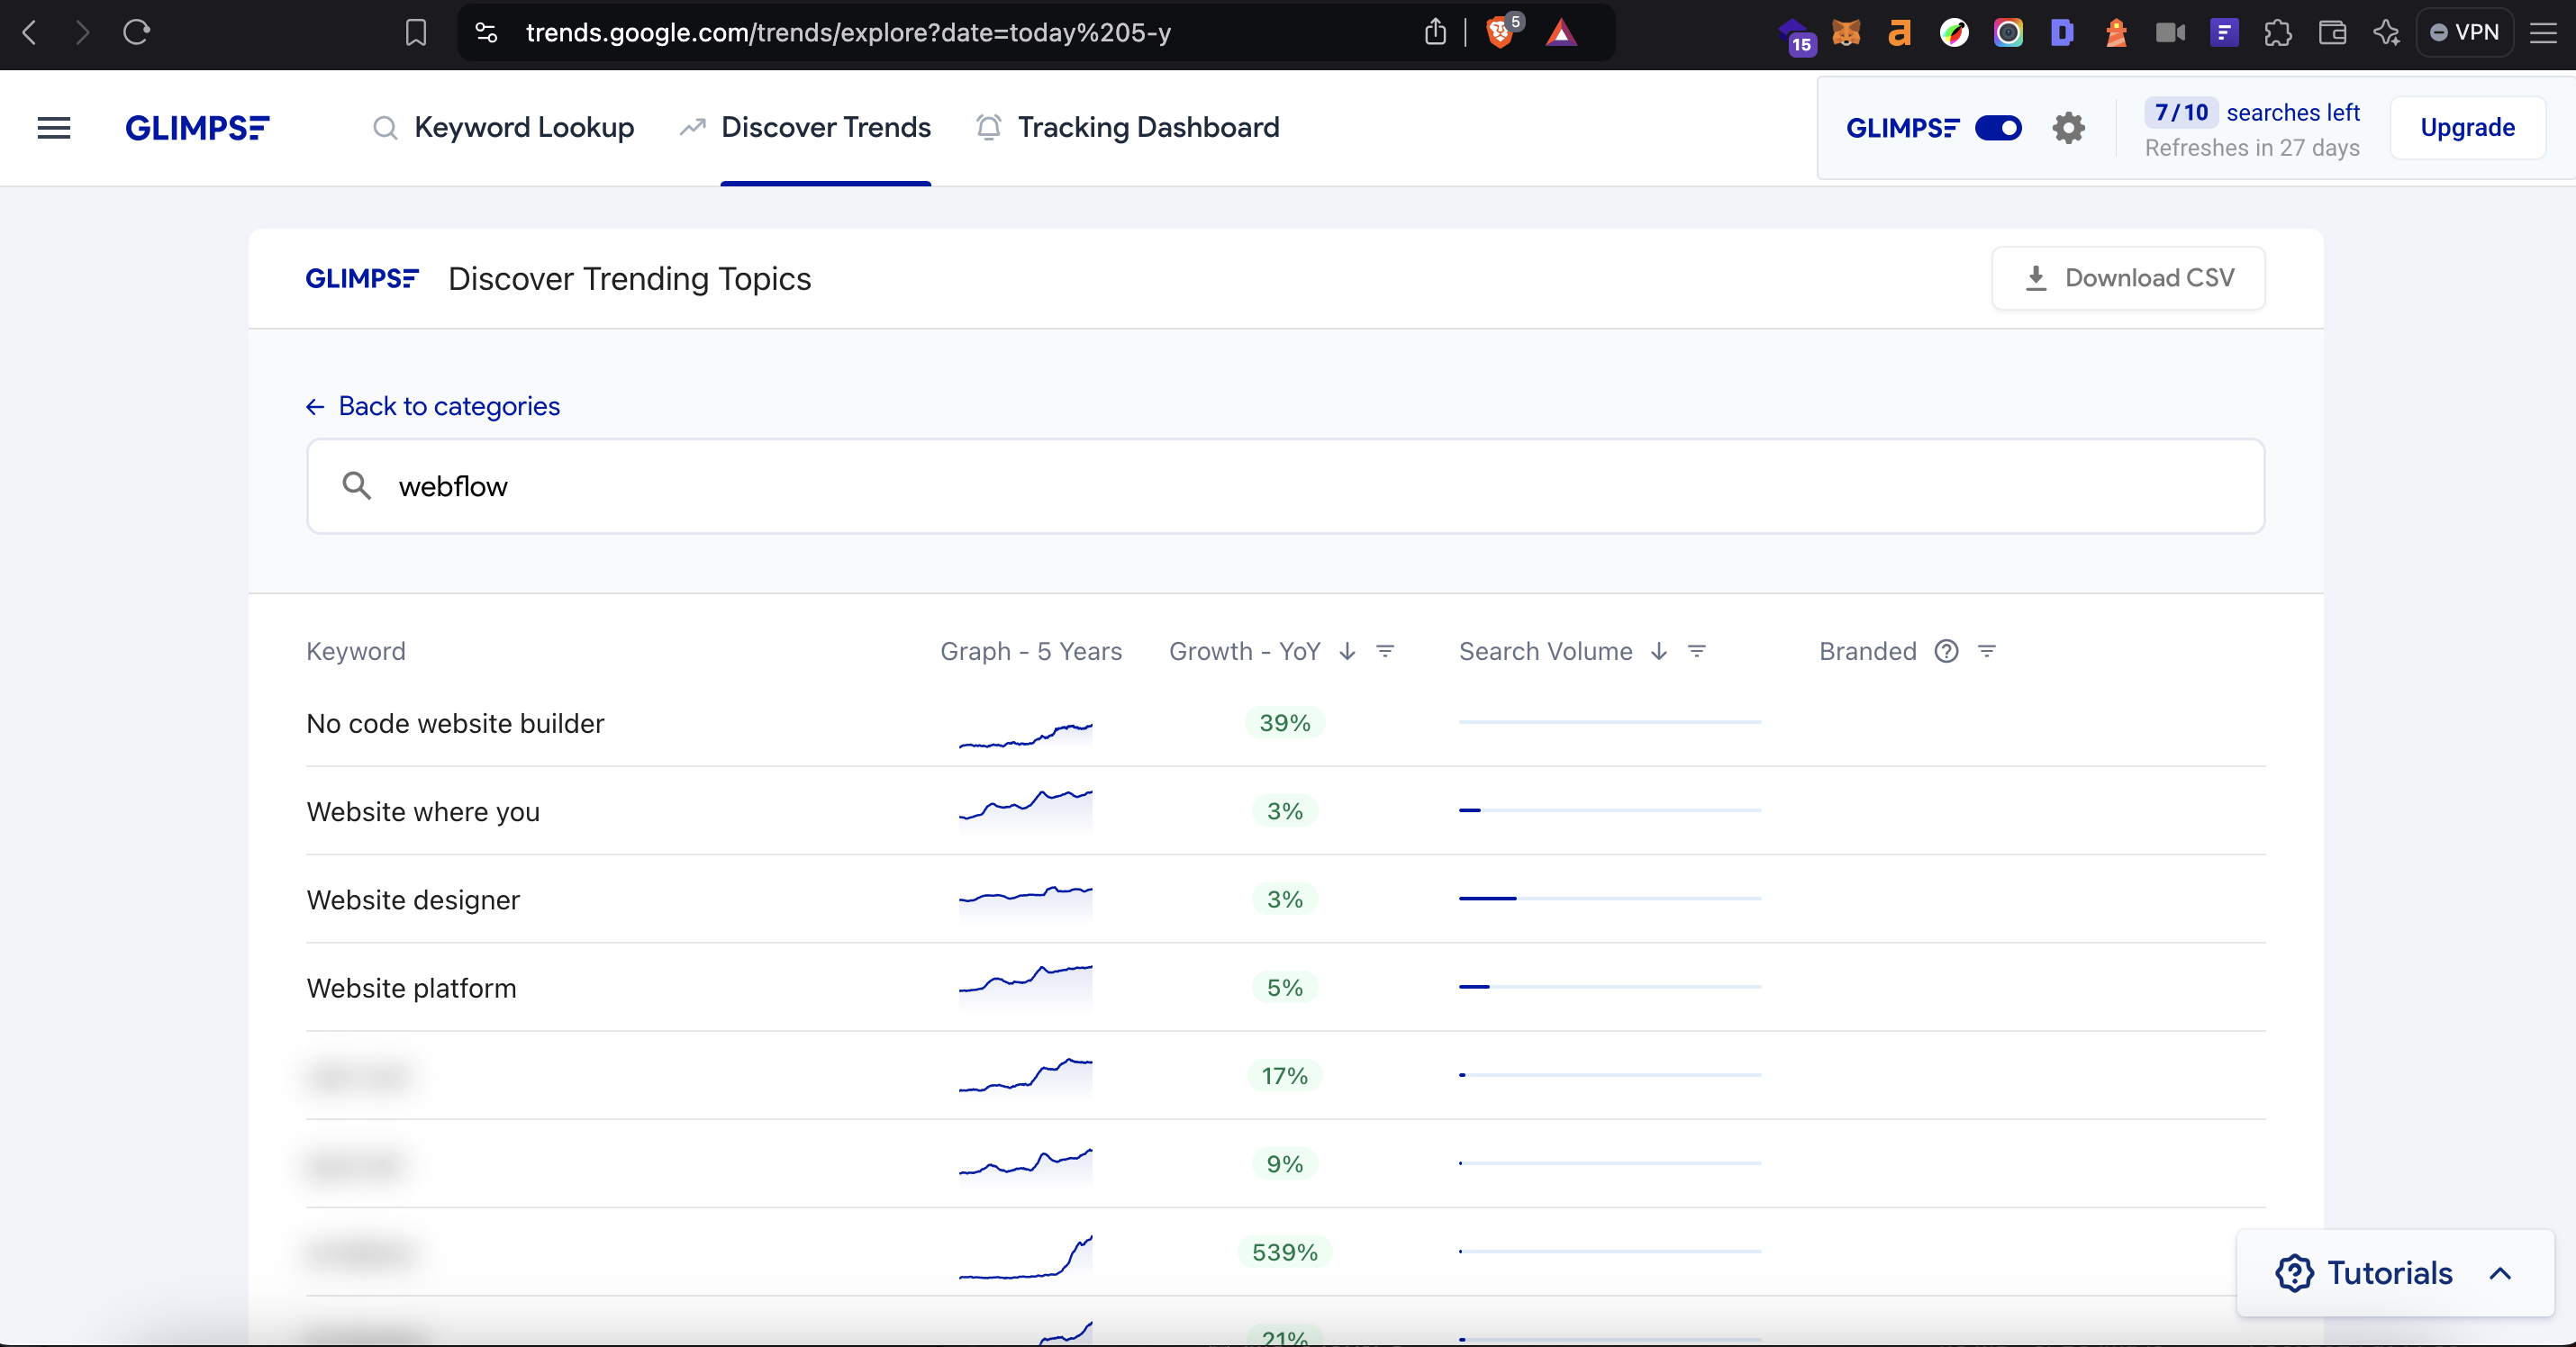The image size is (2576, 1347).
Task: Click the share icon in the address bar
Action: click(1435, 33)
